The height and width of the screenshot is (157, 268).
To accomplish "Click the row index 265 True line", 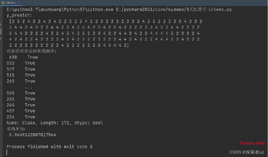I will point(21,81).
